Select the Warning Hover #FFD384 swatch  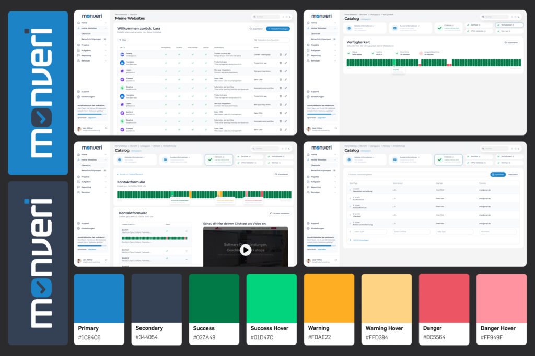pos(387,310)
